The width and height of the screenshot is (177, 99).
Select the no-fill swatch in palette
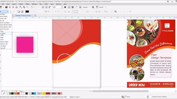8,94
